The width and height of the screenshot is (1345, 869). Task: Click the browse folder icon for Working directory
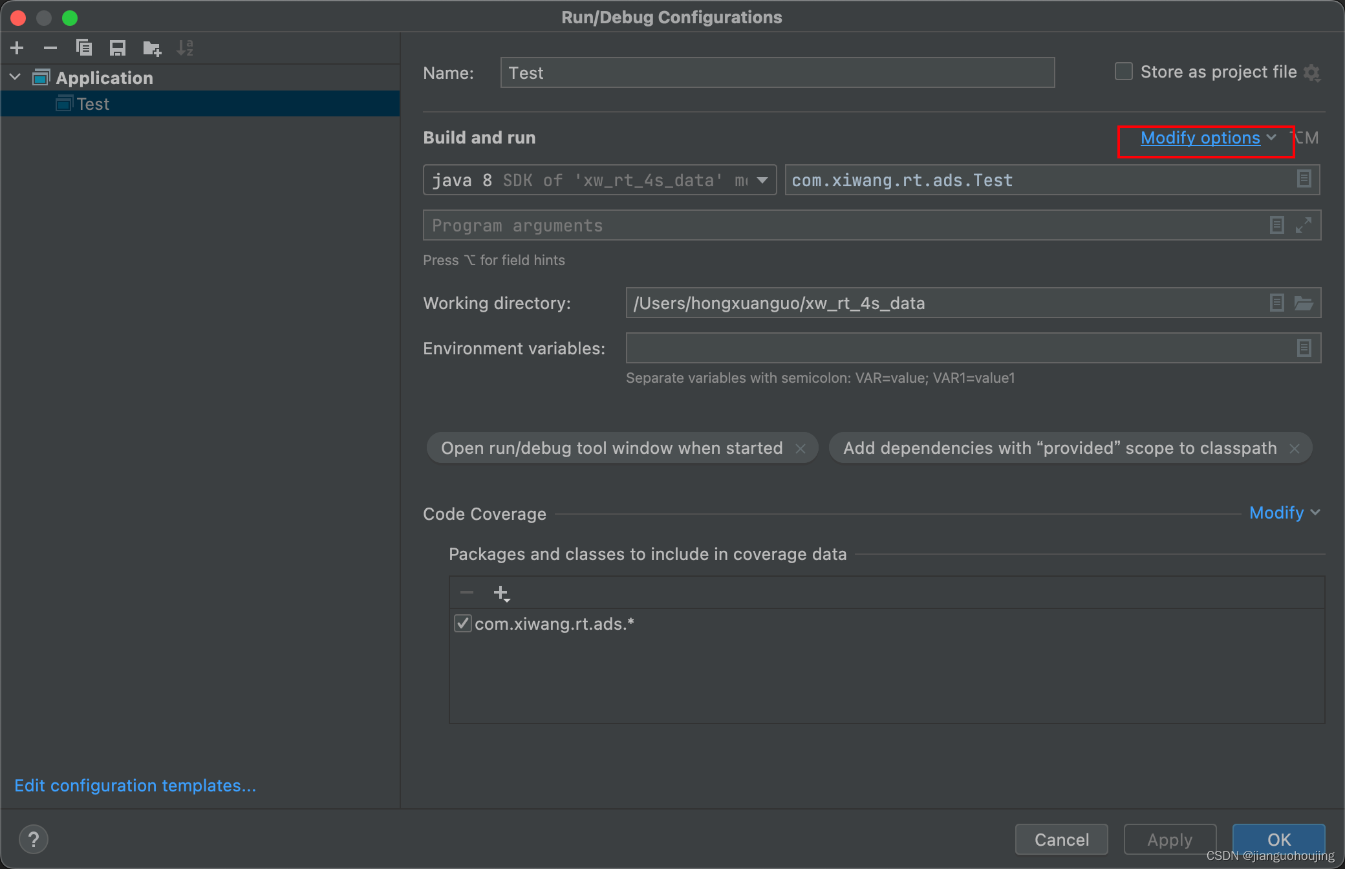pyautogui.click(x=1304, y=303)
